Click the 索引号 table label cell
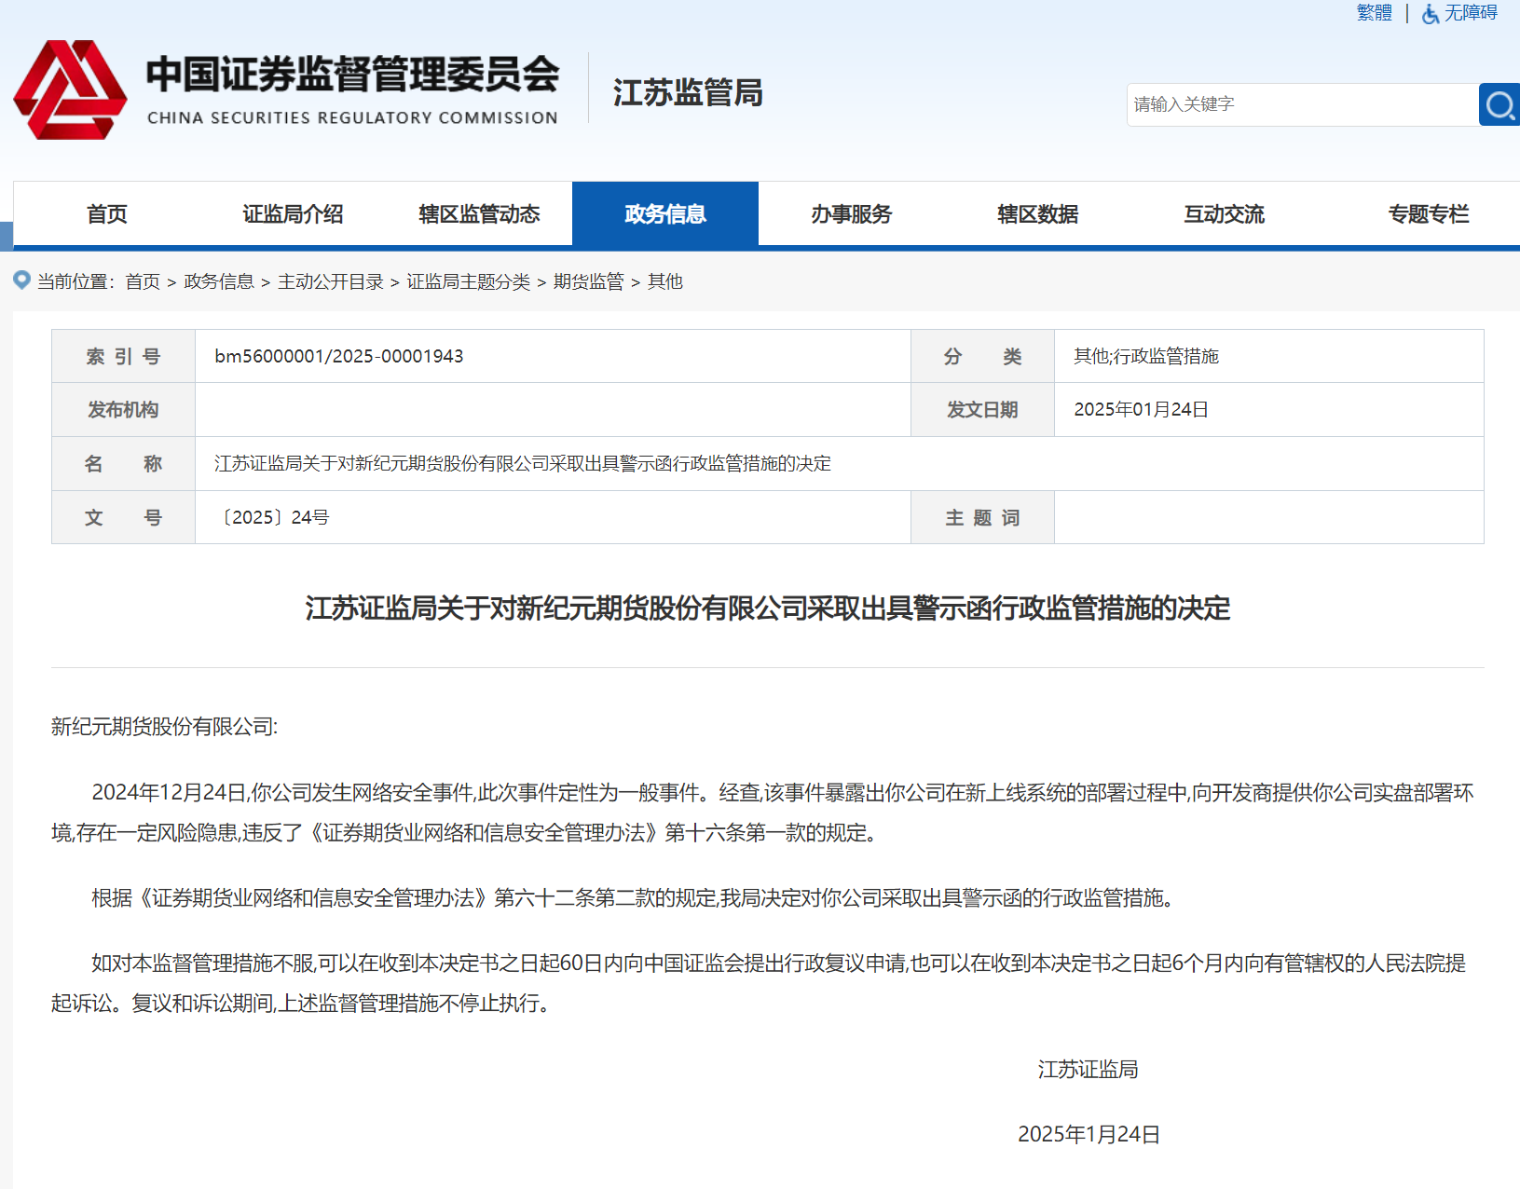The width and height of the screenshot is (1520, 1189). [123, 356]
